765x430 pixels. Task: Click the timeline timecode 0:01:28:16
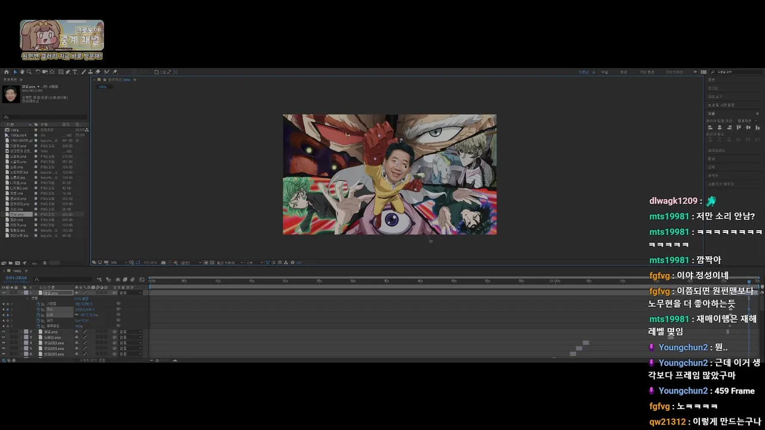16,278
